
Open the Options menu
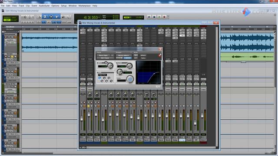pos(55,6)
